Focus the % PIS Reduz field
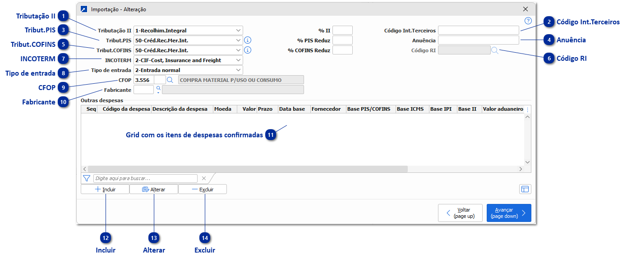627x262 pixels. [x=342, y=40]
